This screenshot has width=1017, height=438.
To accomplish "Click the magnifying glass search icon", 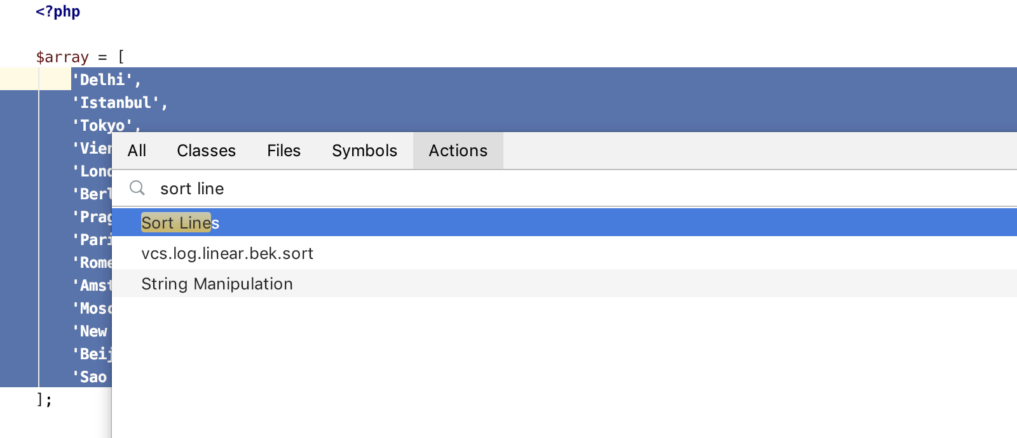I will pos(137,188).
